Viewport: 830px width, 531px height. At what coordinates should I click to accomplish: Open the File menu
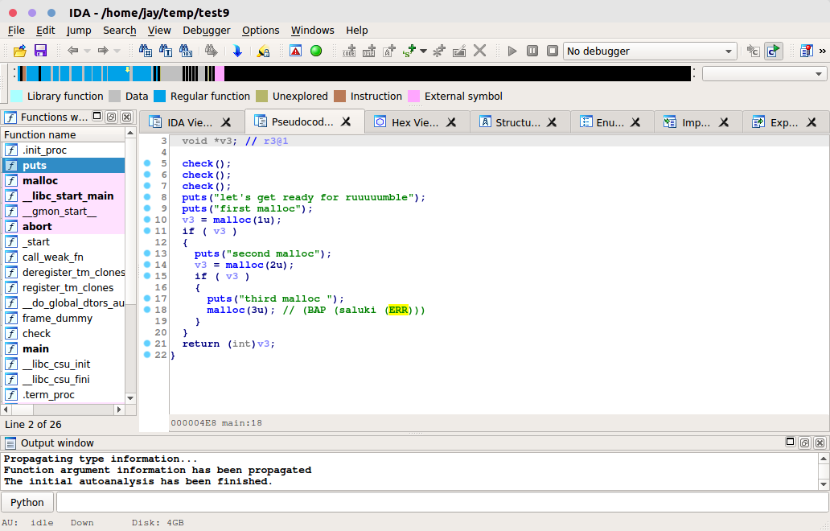point(16,31)
